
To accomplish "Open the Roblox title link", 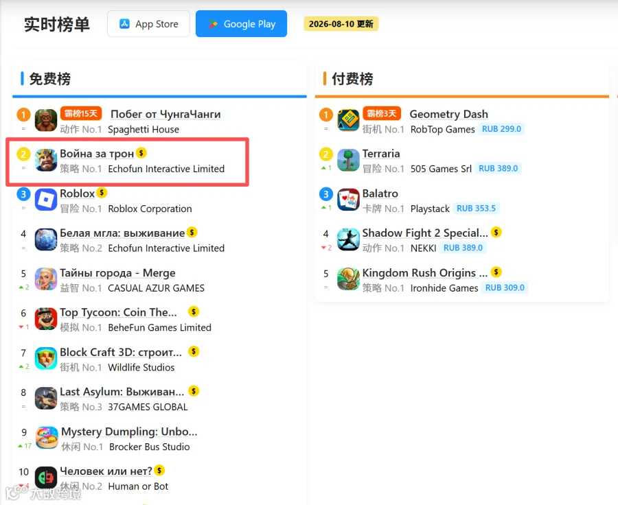I will tap(77, 193).
